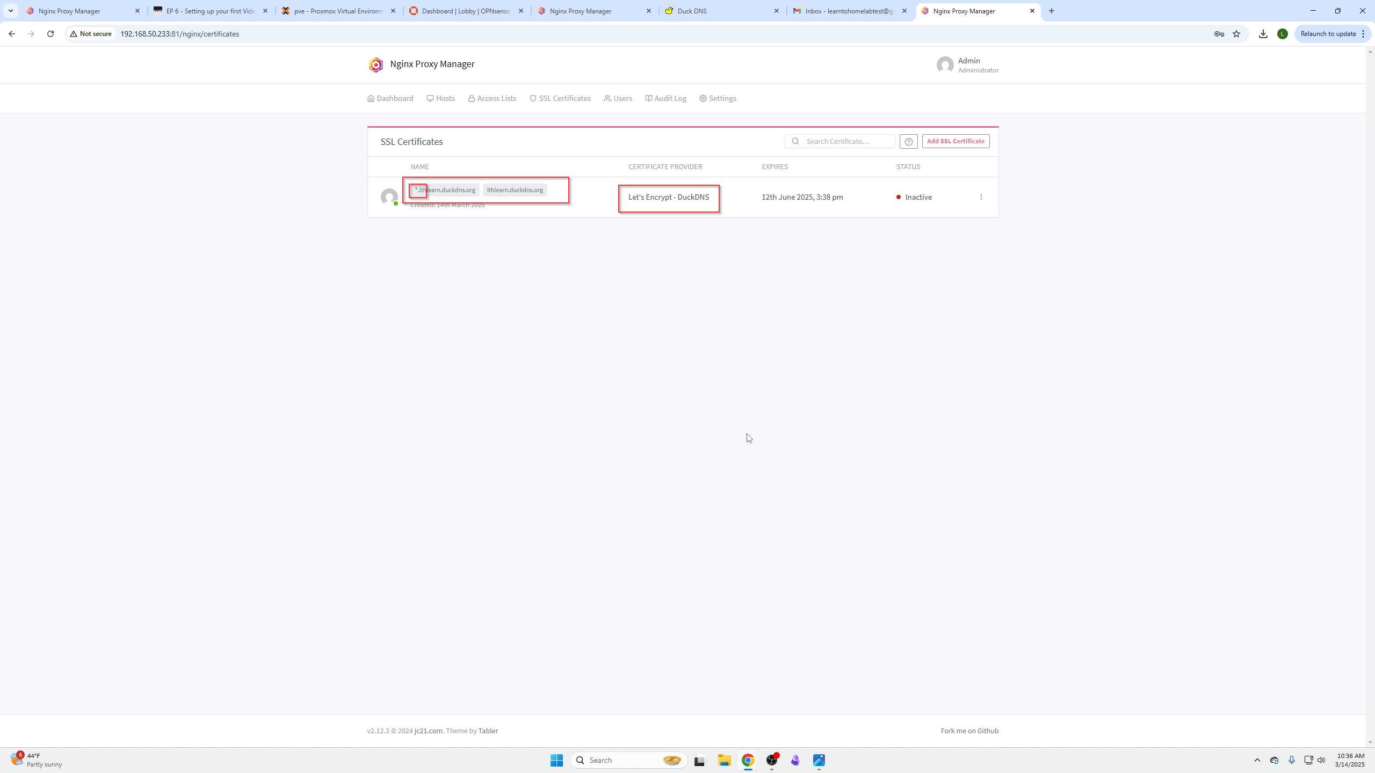Open browser downloads icon
Viewport: 1375px width, 773px height.
tap(1263, 34)
